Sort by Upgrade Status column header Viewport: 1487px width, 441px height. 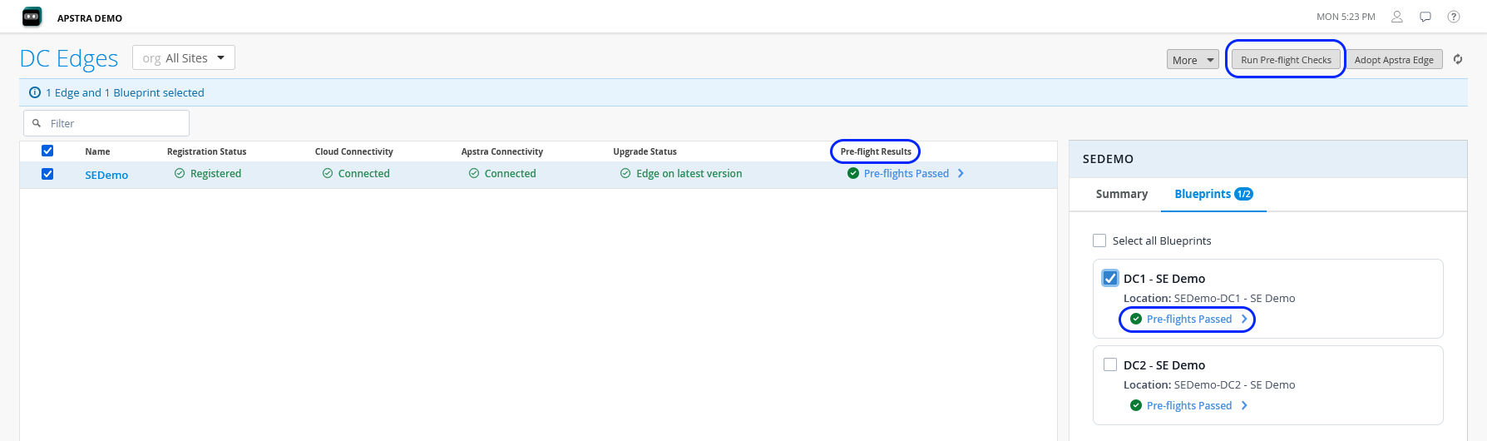645,151
